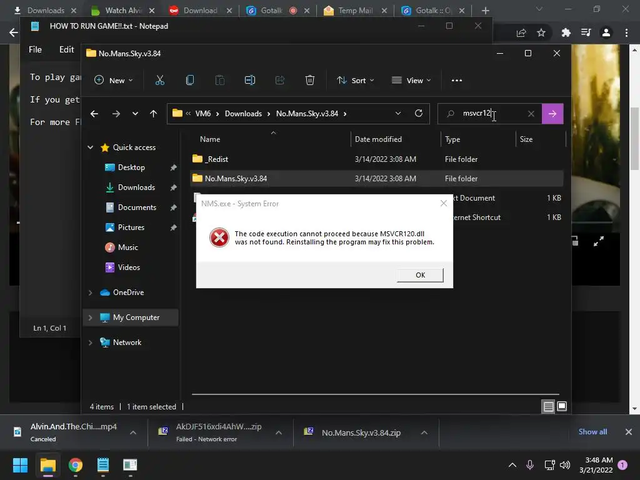Click the taskbar clock and date
This screenshot has width=640, height=480.
[596, 465]
